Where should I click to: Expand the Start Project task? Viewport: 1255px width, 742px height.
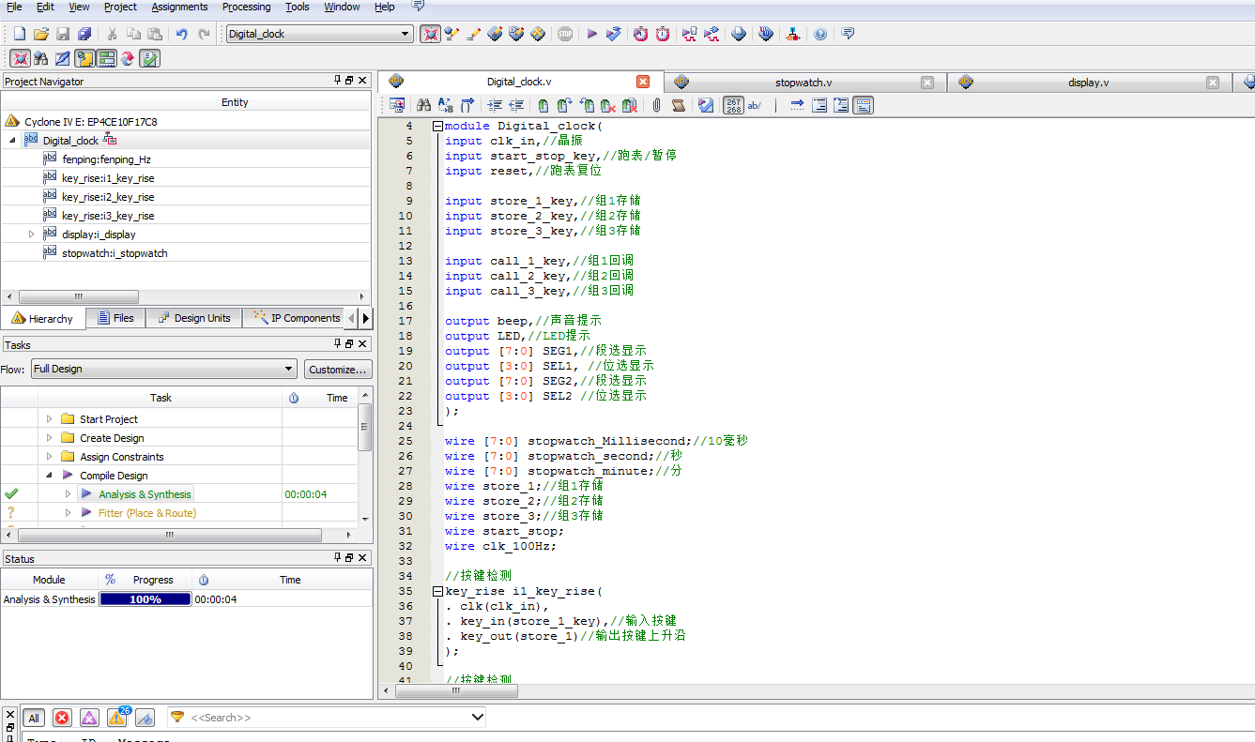[49, 419]
